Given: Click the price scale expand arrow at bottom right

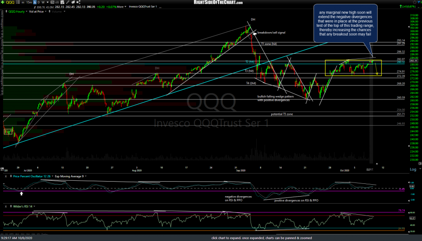Looking at the screenshot, I should [419, 164].
